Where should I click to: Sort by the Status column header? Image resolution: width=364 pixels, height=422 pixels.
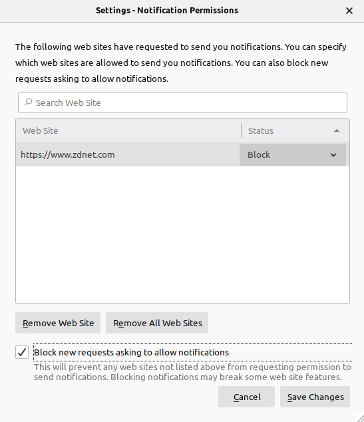pyautogui.click(x=295, y=131)
